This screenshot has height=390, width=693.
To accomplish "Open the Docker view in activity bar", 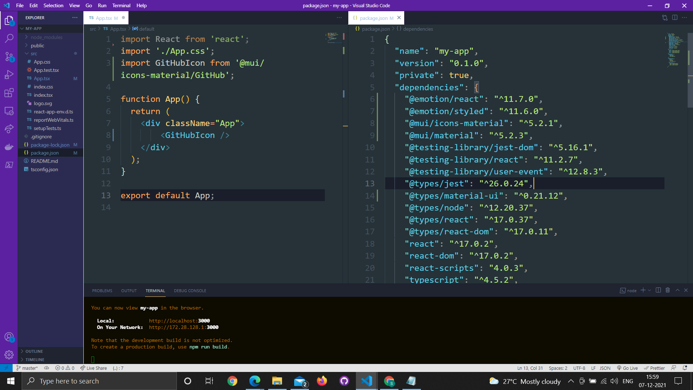I will [9, 147].
